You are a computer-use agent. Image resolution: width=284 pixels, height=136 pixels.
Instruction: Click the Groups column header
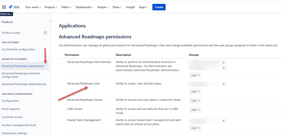tap(194, 55)
